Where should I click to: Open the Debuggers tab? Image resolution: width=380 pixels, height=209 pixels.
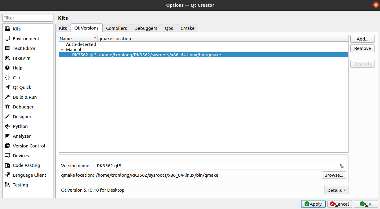tap(146, 28)
